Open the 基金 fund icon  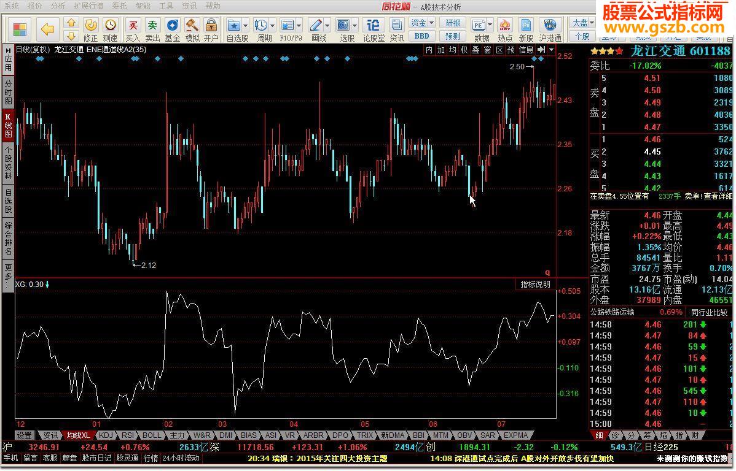click(x=172, y=29)
